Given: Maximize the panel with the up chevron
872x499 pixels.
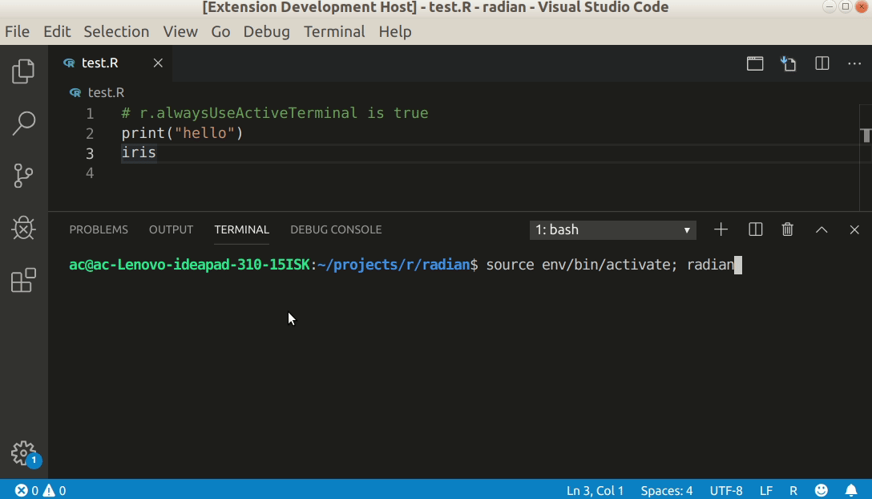Looking at the screenshot, I should (x=822, y=229).
